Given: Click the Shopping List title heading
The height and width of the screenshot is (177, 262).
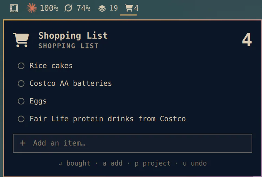Looking at the screenshot, I should coord(73,36).
